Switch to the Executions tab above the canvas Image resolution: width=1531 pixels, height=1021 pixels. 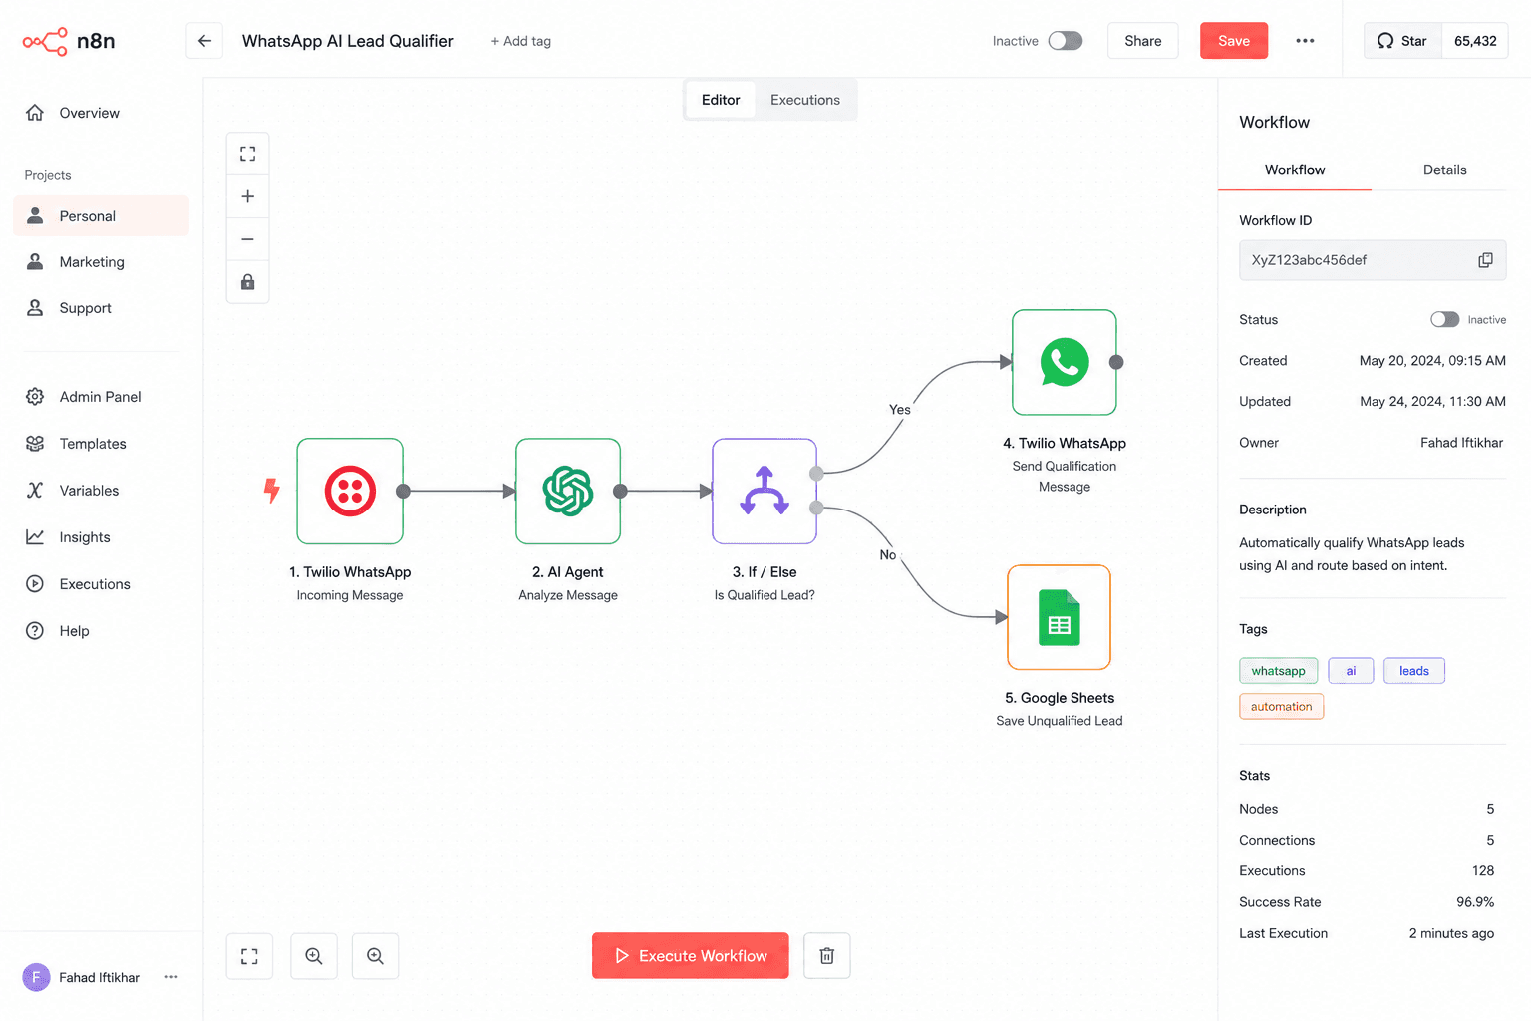pos(805,100)
